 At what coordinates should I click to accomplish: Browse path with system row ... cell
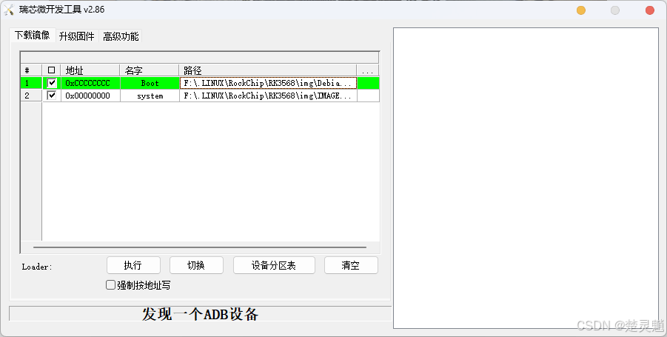(368, 96)
